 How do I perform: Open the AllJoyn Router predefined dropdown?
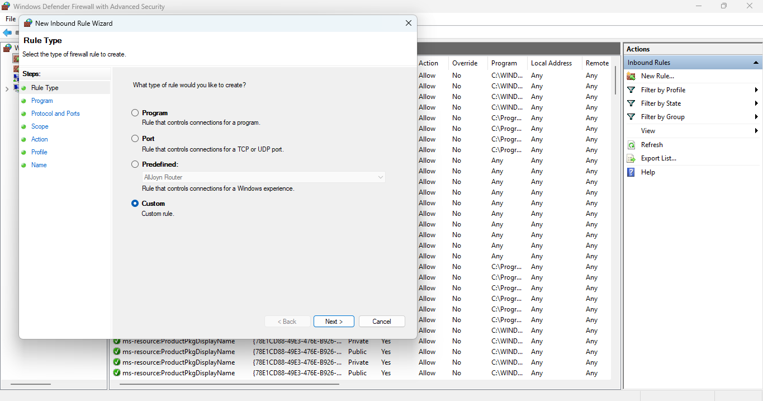click(263, 177)
